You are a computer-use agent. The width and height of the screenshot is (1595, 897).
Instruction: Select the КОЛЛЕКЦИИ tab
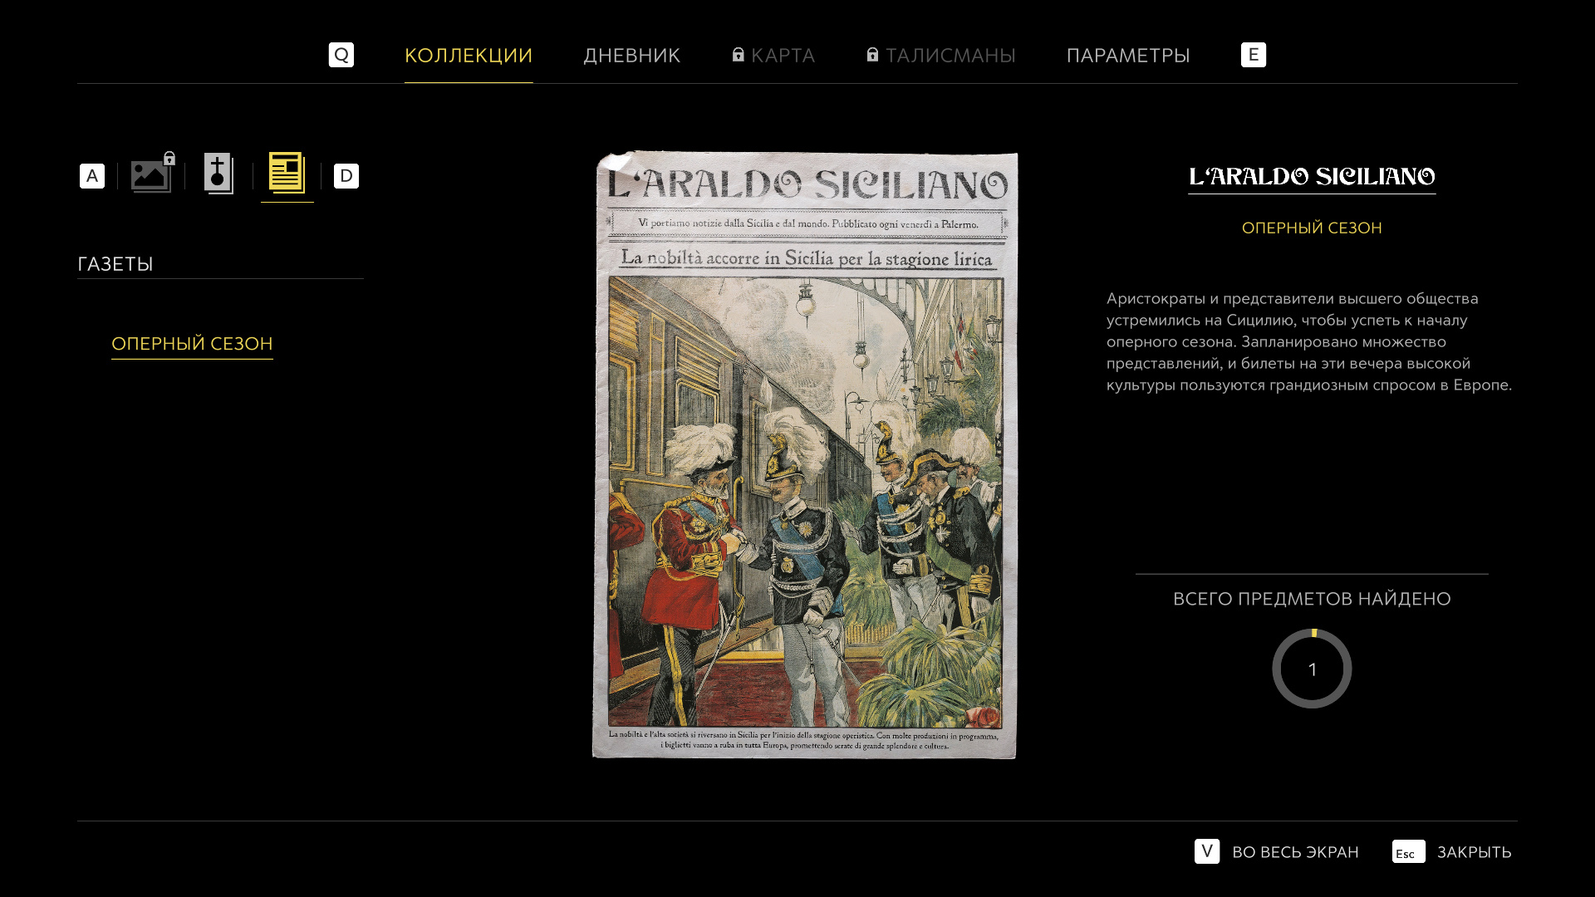click(x=469, y=56)
